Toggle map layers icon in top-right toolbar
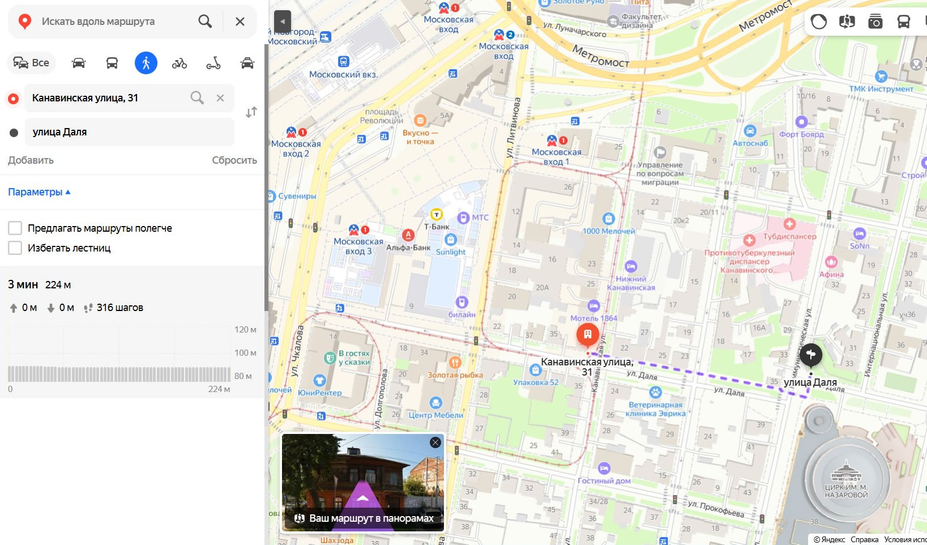Viewport: 927px width, 545px height. (x=819, y=22)
